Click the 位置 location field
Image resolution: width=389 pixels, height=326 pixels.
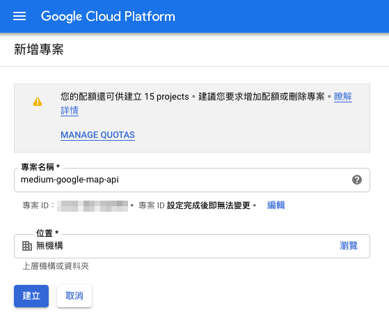[x=192, y=246]
